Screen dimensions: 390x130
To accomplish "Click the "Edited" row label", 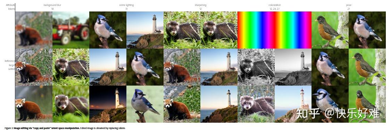I will [x=12, y=69].
